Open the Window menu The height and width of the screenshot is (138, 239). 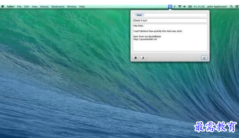pos(71,6)
